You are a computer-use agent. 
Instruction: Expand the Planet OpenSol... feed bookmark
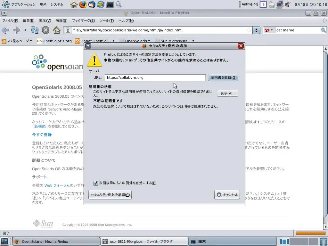(95, 41)
